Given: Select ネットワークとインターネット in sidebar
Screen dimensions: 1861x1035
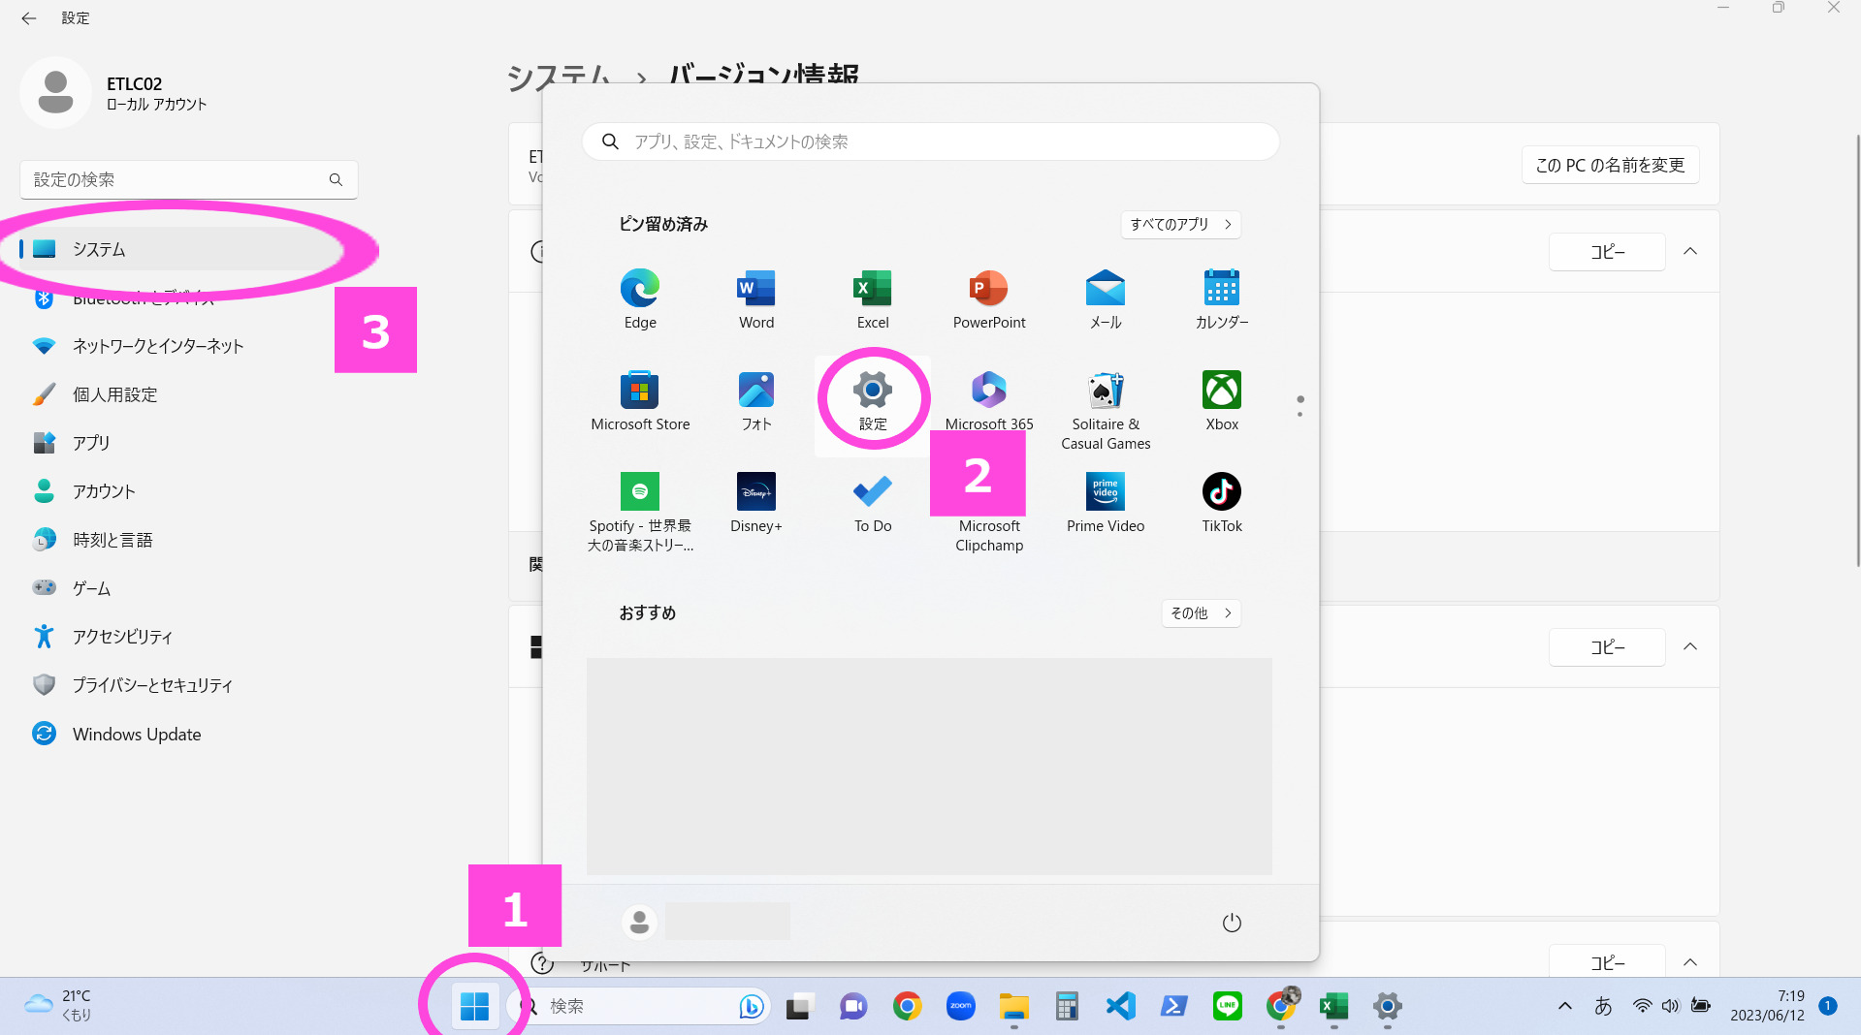Looking at the screenshot, I should pyautogui.click(x=188, y=346).
